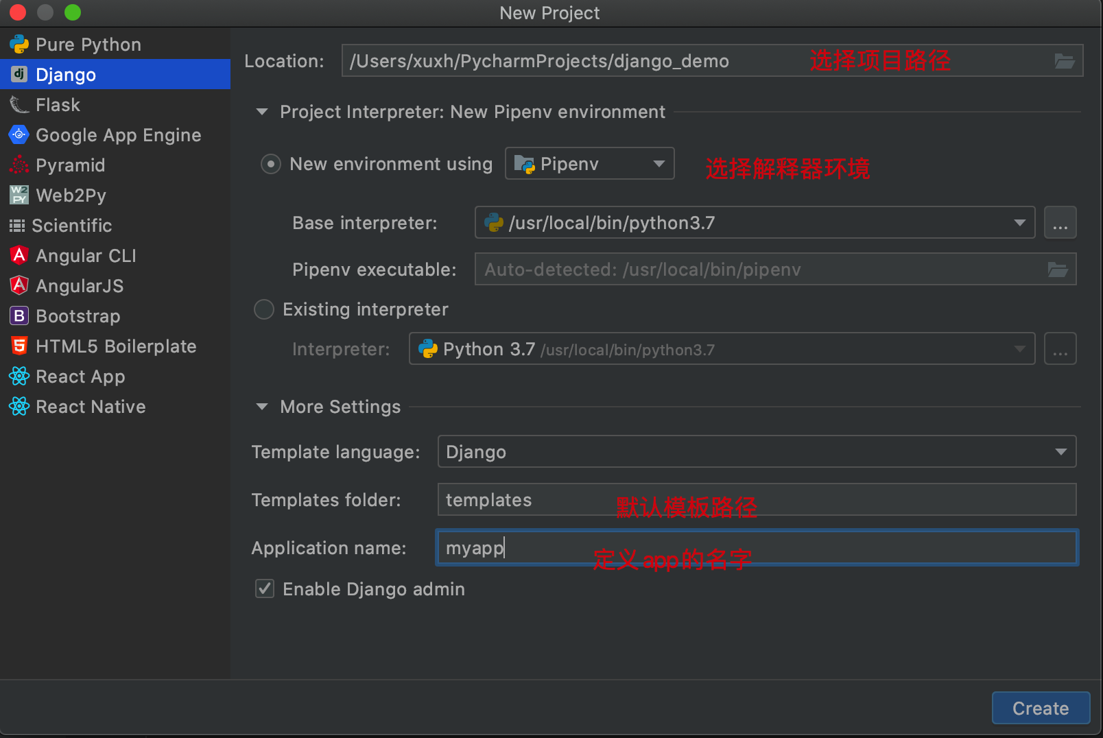
Task: Click the React Native atom icon
Action: [x=19, y=406]
